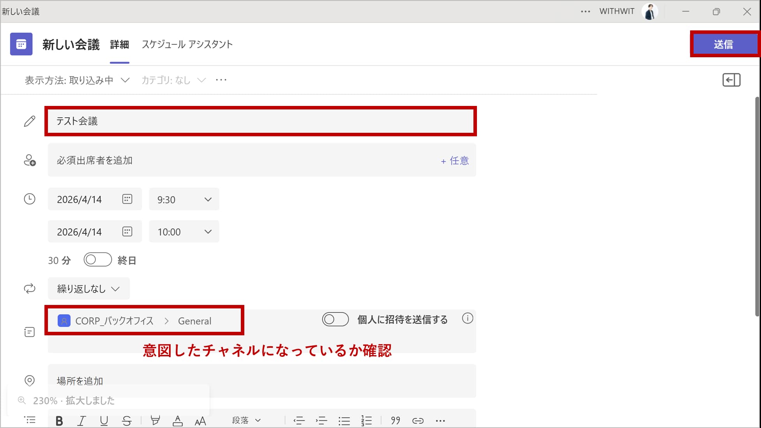Viewport: 761px width, 428px height.
Task: Open the 9:30 start time dropdown
Action: [184, 199]
